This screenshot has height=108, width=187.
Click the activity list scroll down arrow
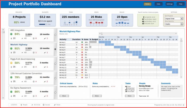[181, 77]
